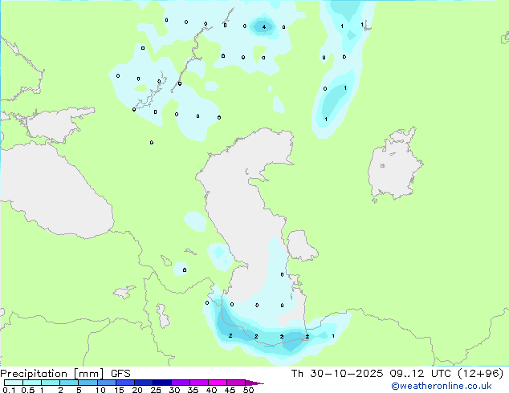Click the '30' legend scale label

[174, 390]
